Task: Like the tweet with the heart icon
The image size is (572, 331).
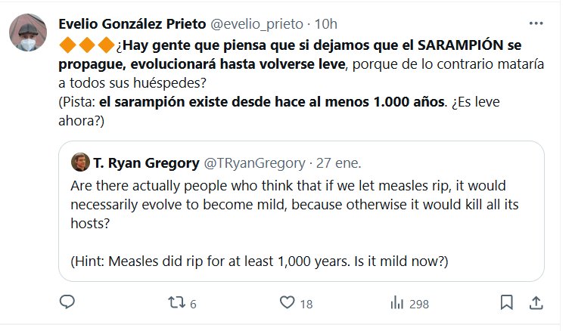Action: point(287,303)
